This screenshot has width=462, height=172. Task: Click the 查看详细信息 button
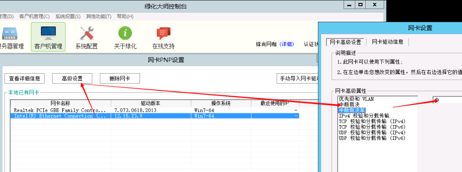(x=25, y=78)
